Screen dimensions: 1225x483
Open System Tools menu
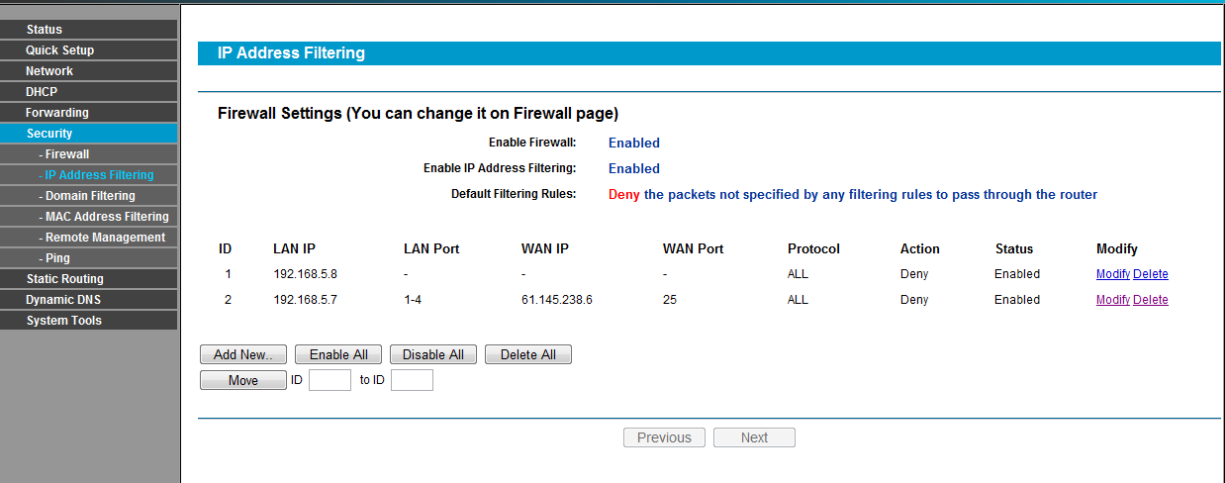point(63,321)
